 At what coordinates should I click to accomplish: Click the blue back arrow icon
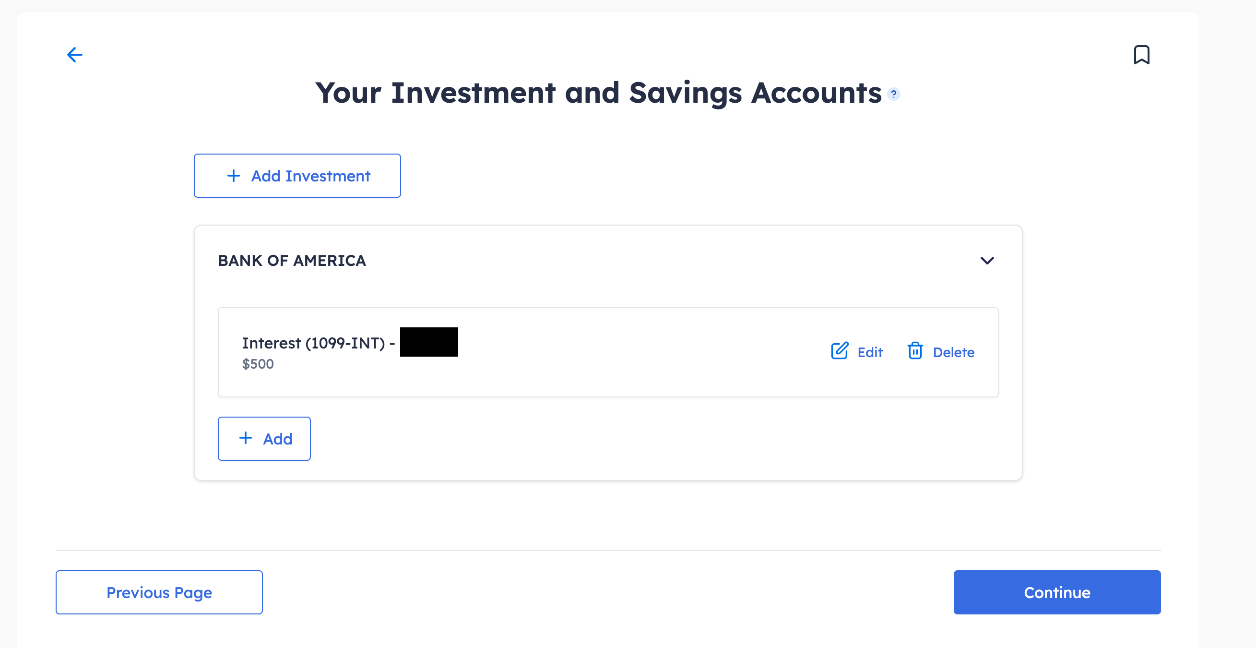click(x=74, y=55)
